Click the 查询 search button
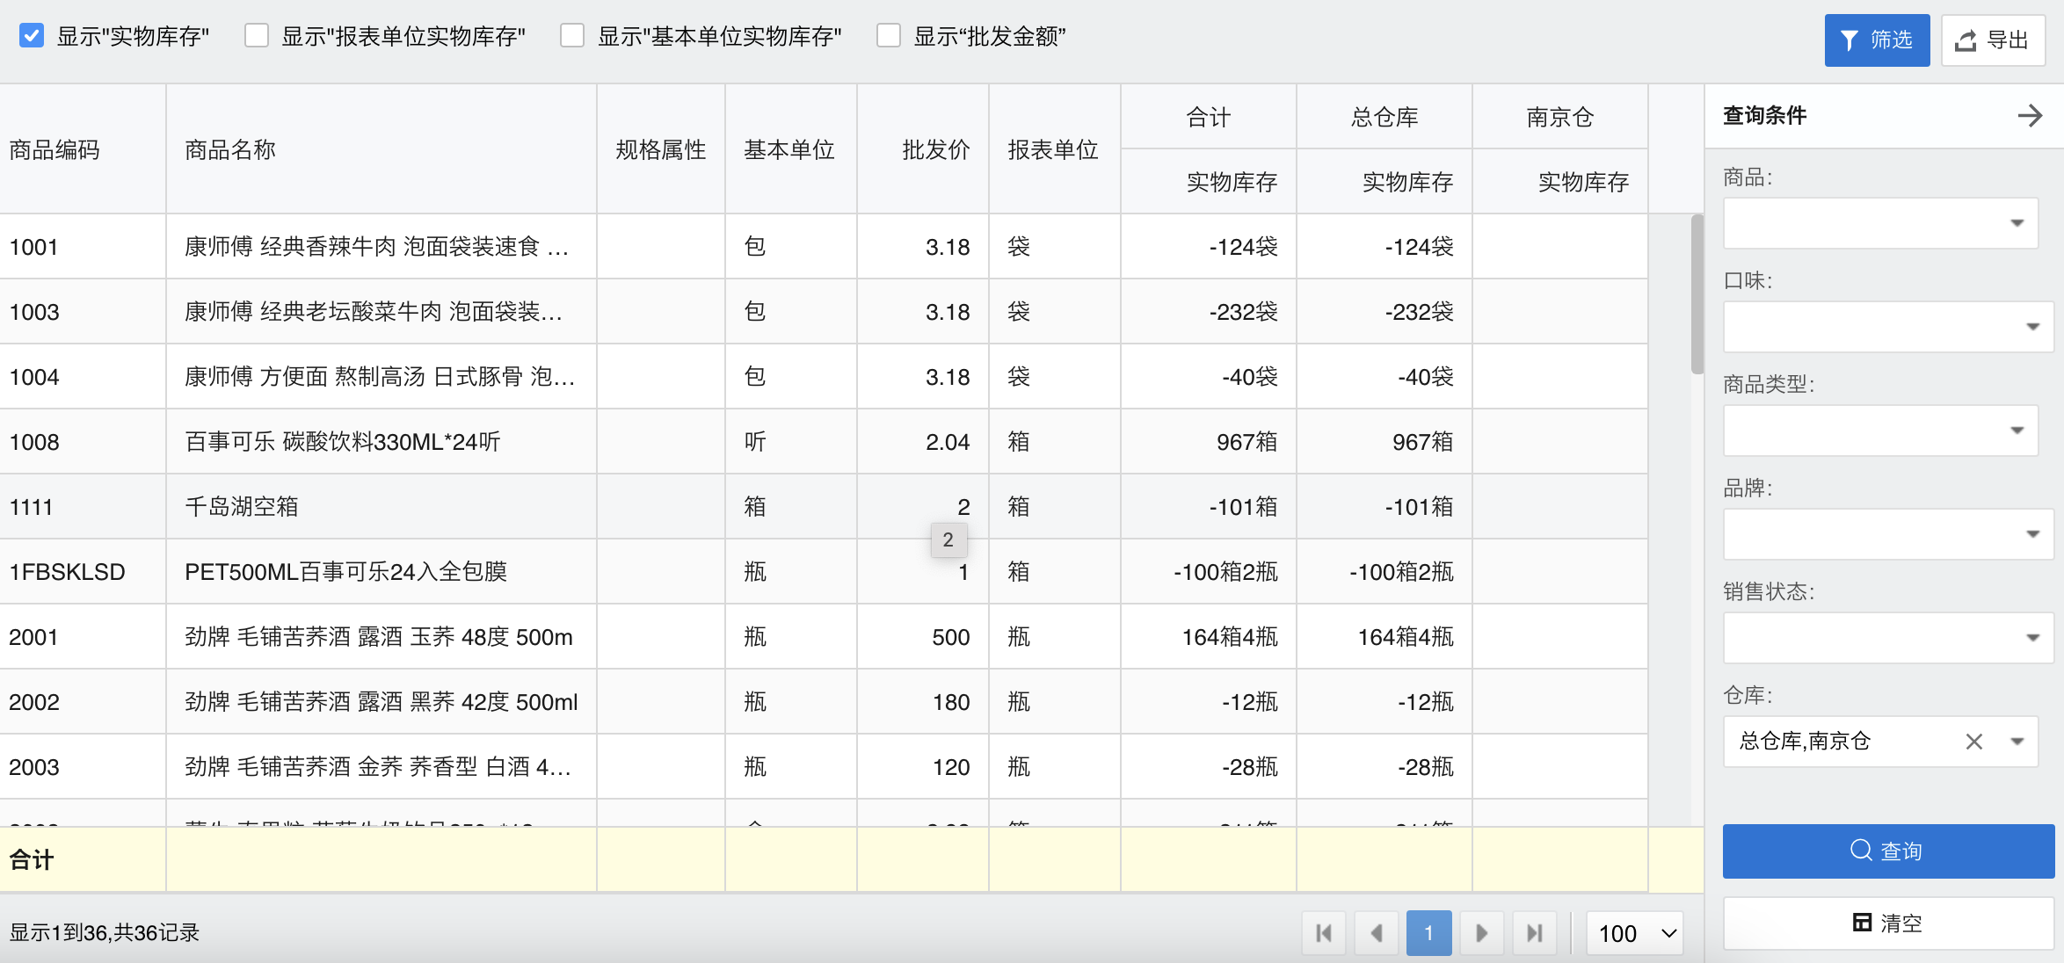The height and width of the screenshot is (963, 2064). [x=1888, y=851]
